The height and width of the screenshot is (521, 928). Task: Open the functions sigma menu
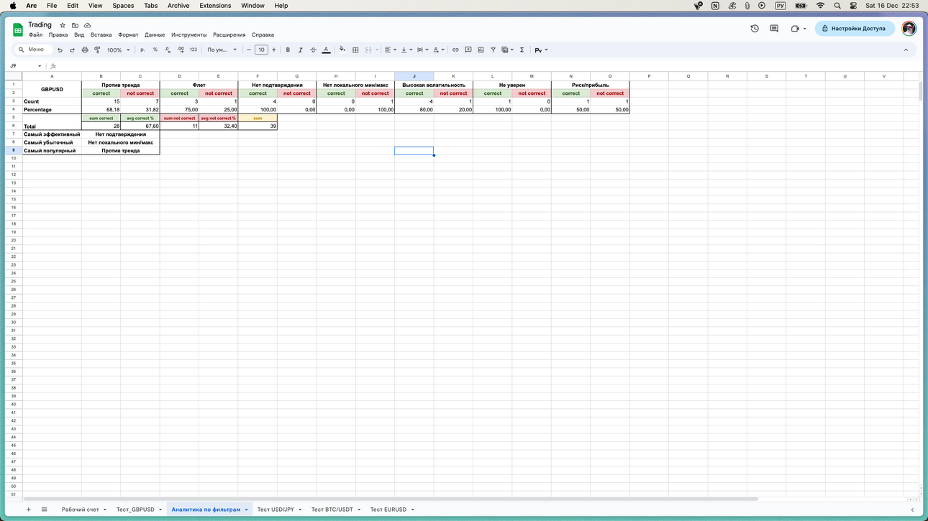click(522, 50)
